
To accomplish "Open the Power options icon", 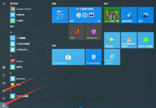I will 4,99.
